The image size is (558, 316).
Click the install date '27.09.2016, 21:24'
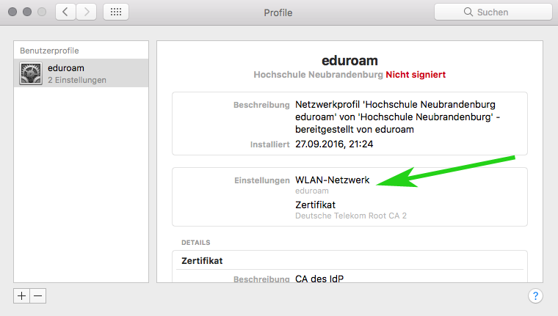(x=334, y=144)
